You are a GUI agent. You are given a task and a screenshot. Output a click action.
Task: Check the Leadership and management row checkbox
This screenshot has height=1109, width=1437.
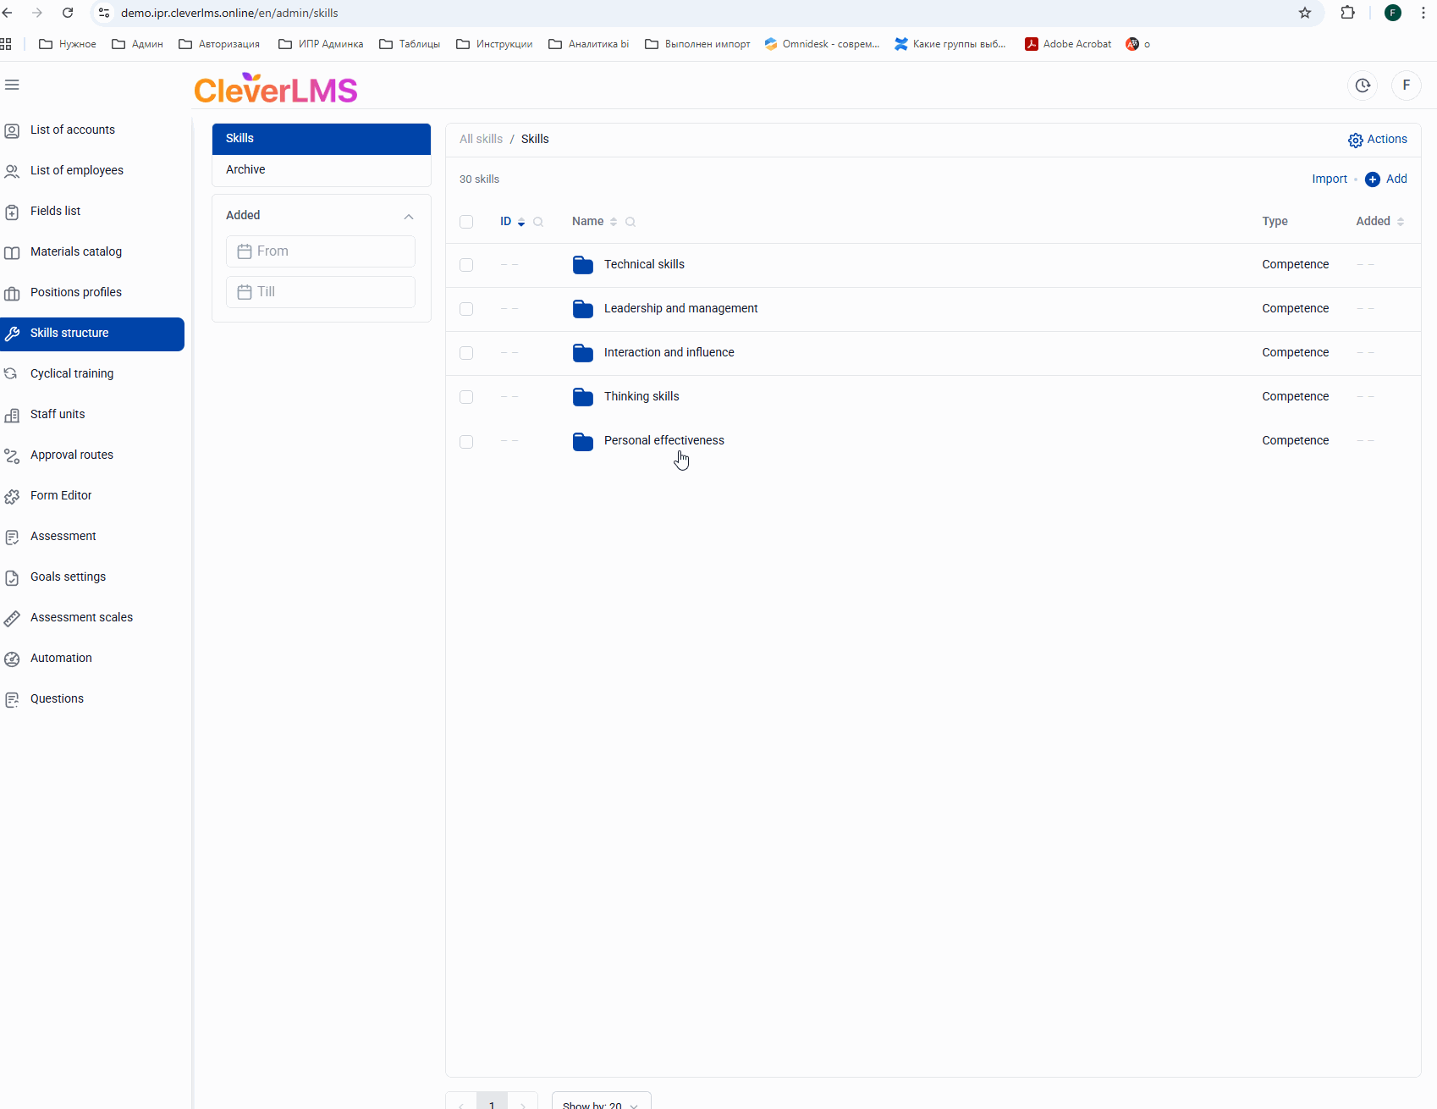[466, 309]
